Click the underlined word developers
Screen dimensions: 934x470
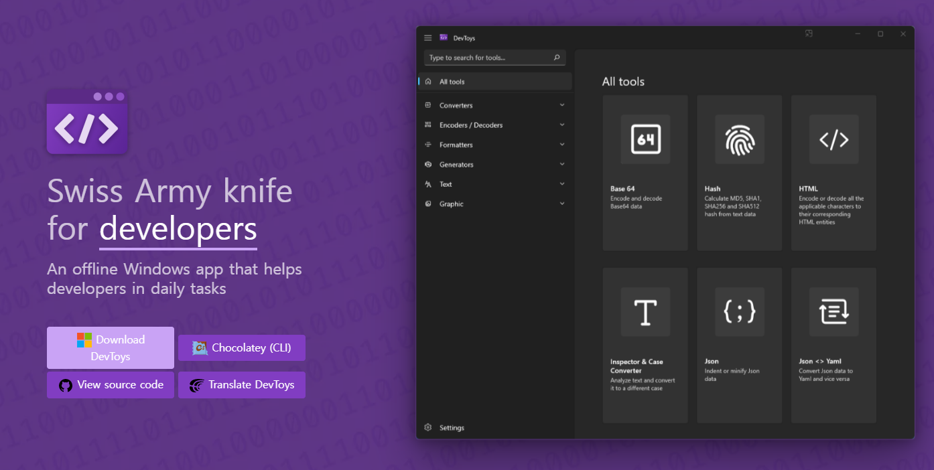point(178,230)
